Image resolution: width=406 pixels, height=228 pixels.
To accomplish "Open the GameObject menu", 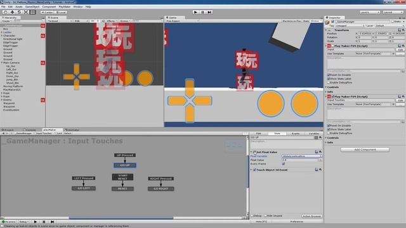I will (32, 7).
